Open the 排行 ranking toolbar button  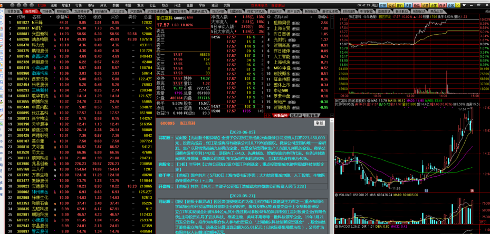(x=400, y=5)
